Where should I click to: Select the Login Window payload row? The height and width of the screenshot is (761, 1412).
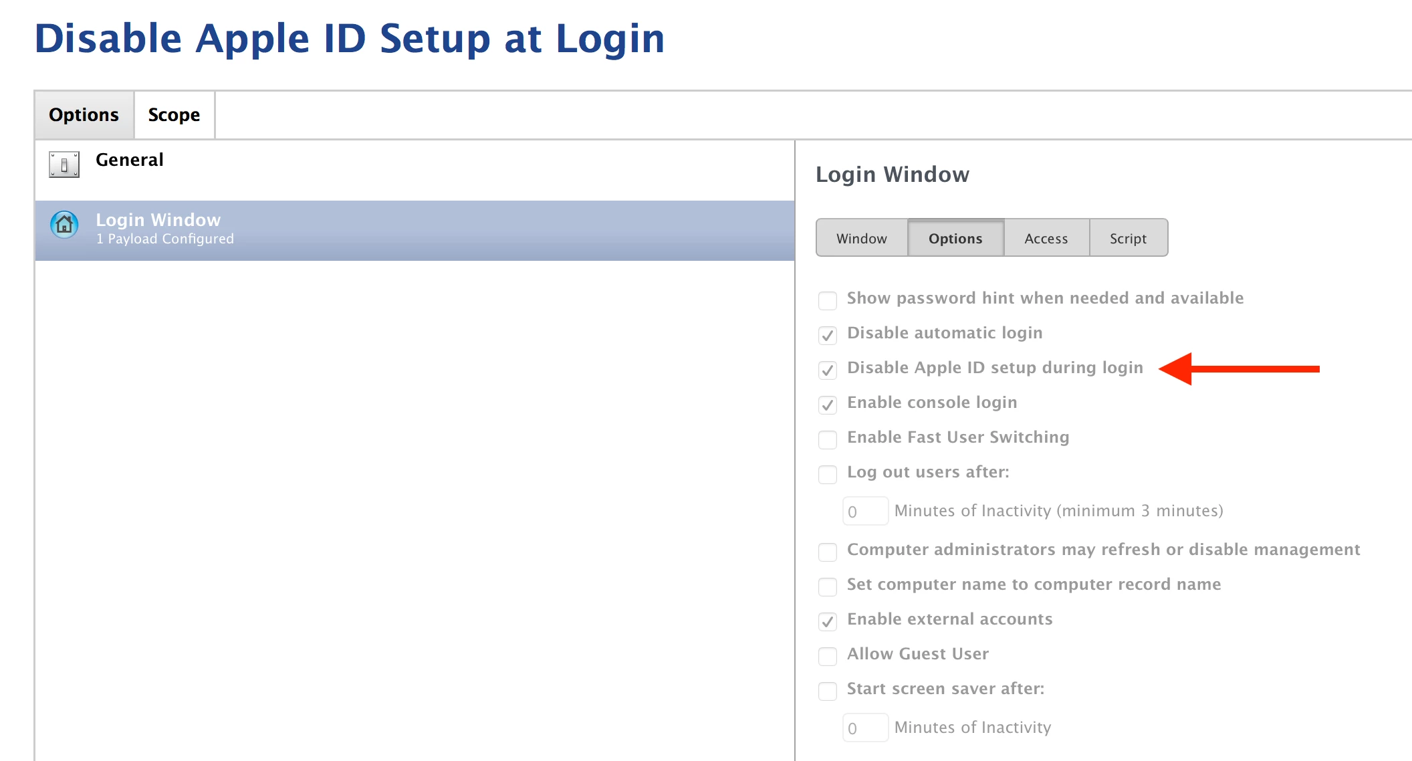coord(415,230)
